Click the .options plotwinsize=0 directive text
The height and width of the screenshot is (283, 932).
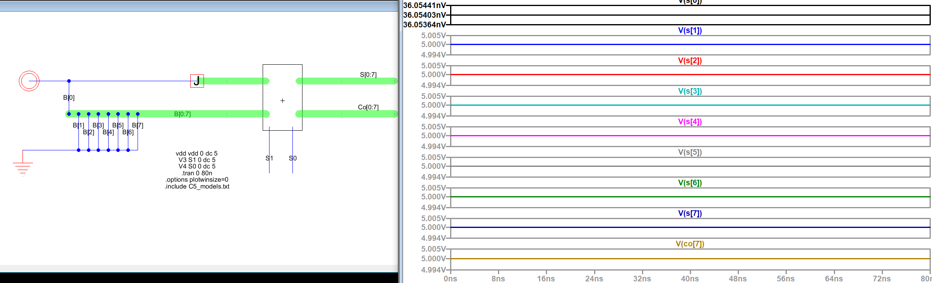click(x=197, y=180)
